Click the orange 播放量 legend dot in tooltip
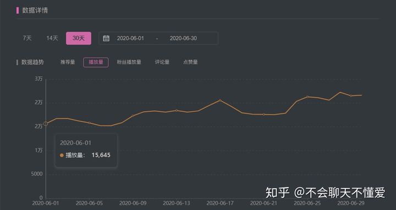Screen dimensions: 396x210 coord(62,155)
